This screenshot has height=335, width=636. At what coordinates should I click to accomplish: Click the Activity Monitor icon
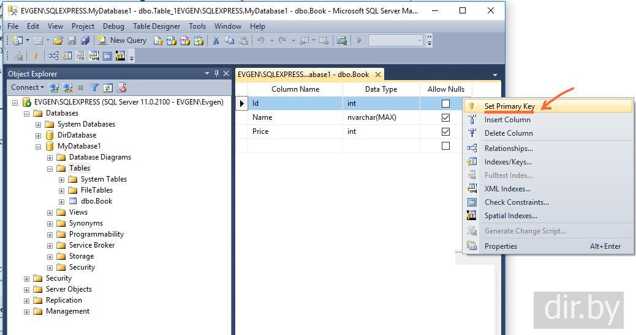[x=342, y=40]
